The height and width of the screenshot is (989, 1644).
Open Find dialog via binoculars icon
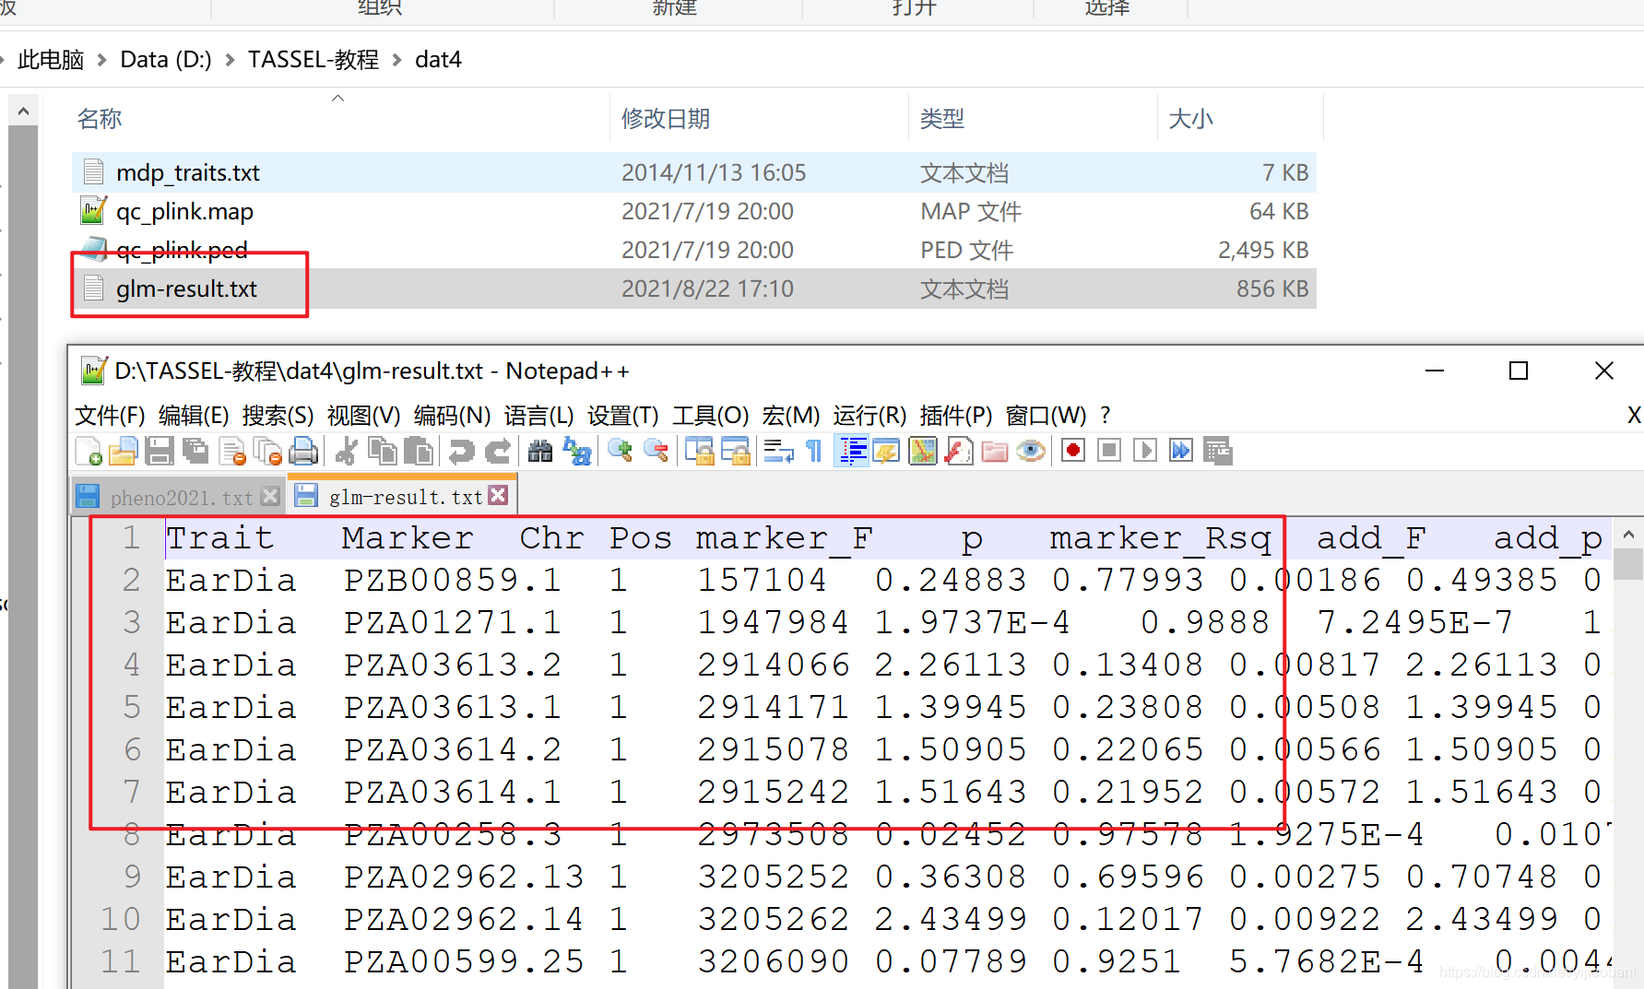(540, 451)
